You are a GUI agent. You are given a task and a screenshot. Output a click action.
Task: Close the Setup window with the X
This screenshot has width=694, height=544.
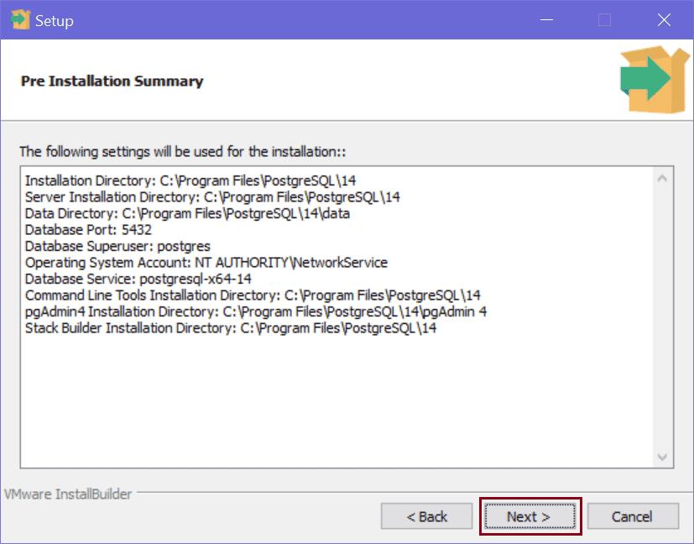point(663,20)
